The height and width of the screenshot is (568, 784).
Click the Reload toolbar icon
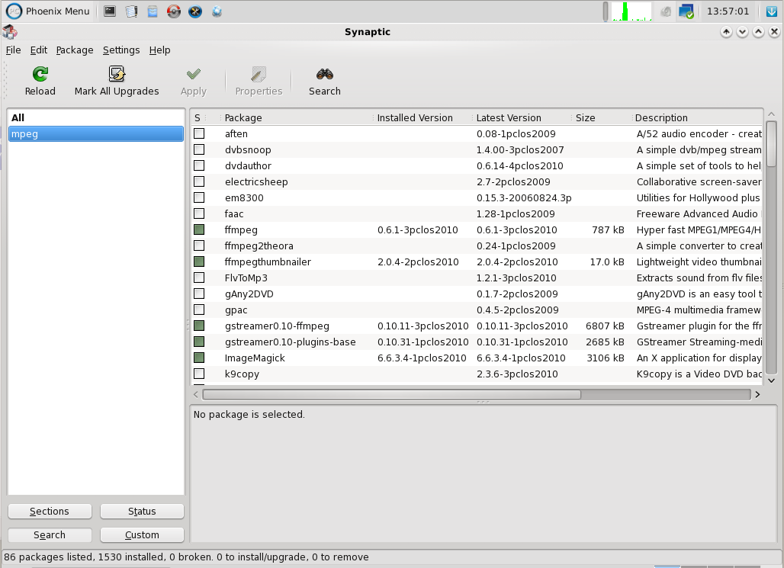(40, 75)
